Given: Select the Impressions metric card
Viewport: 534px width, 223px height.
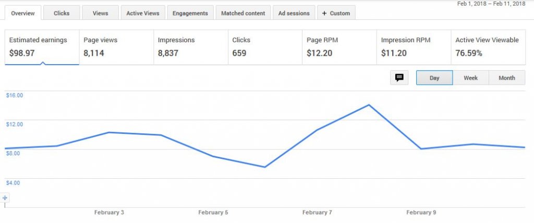Looking at the screenshot, I should [x=191, y=47].
